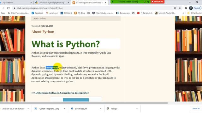Open the python-3.9.1-amd64.exe download
Viewport: 202px width, 113px height.
[13, 109]
